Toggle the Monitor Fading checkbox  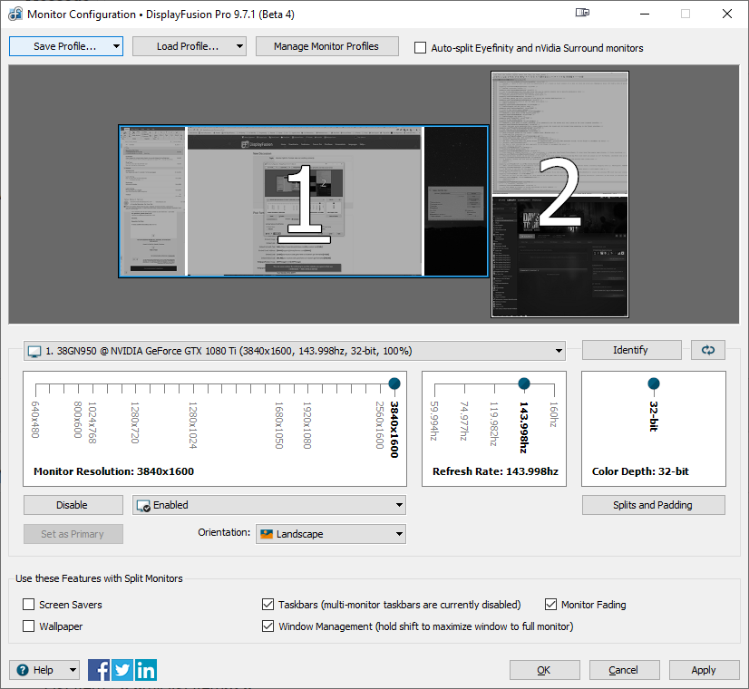551,605
